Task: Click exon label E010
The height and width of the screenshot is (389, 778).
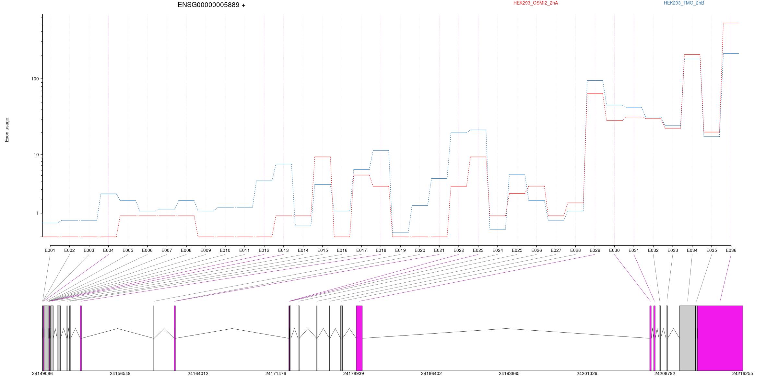Action: tap(225, 250)
